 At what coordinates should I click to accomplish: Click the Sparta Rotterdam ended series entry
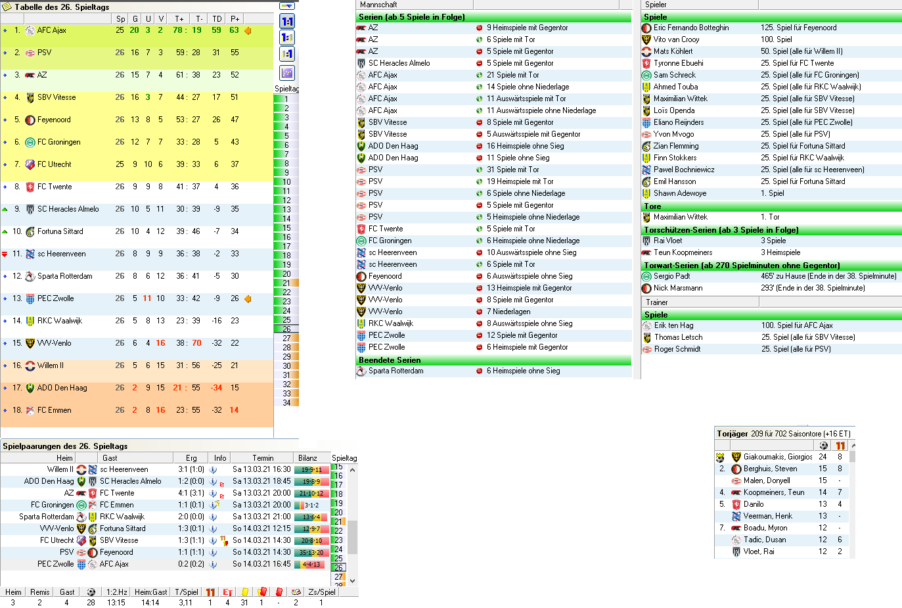(493, 371)
